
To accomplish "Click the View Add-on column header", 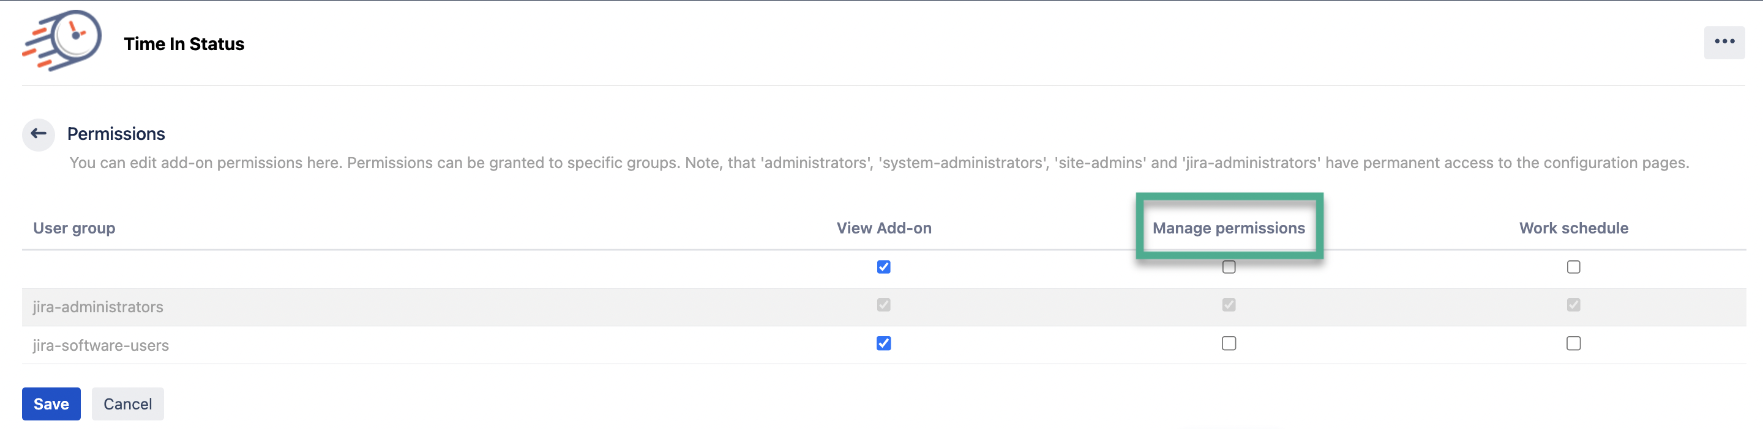I will click(x=883, y=228).
